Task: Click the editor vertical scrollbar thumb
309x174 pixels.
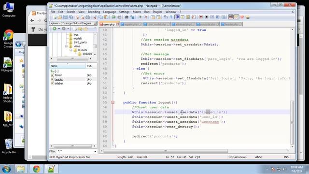Action: click(292, 122)
